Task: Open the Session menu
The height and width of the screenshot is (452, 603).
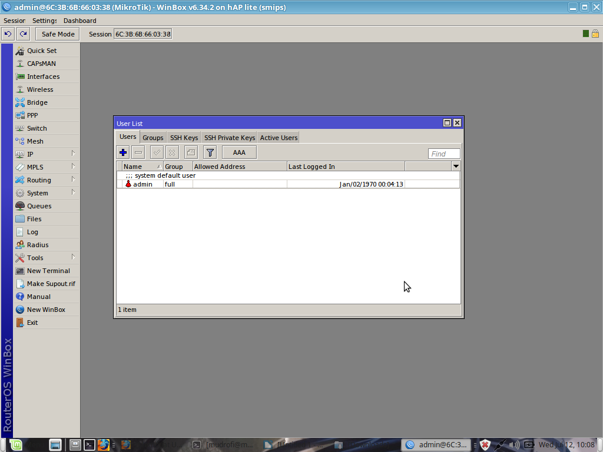Action: click(x=14, y=21)
